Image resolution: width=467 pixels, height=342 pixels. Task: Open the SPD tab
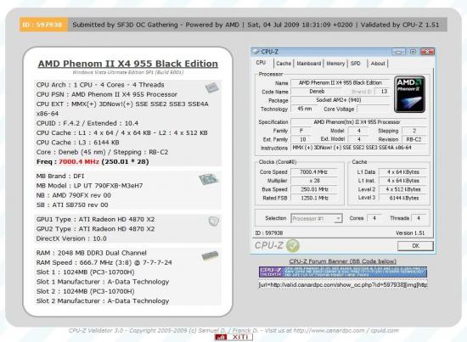coord(356,64)
